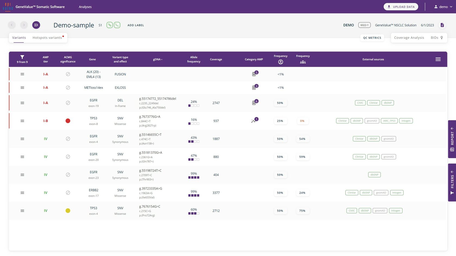Click yellow ACMG significance dot for TP53 exon-4
Image resolution: width=456 pixels, height=256 pixels.
point(68,211)
